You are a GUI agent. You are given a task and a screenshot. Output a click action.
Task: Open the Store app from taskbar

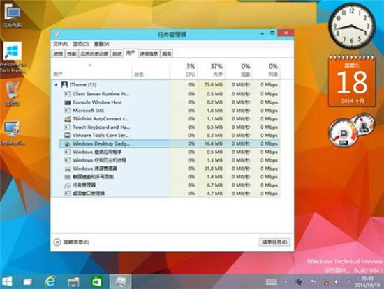pyautogui.click(x=96, y=281)
